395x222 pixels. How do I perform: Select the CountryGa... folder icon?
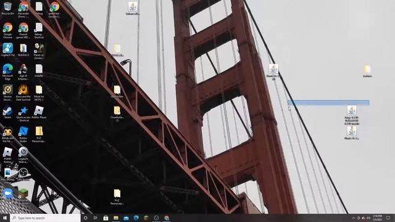click(117, 113)
